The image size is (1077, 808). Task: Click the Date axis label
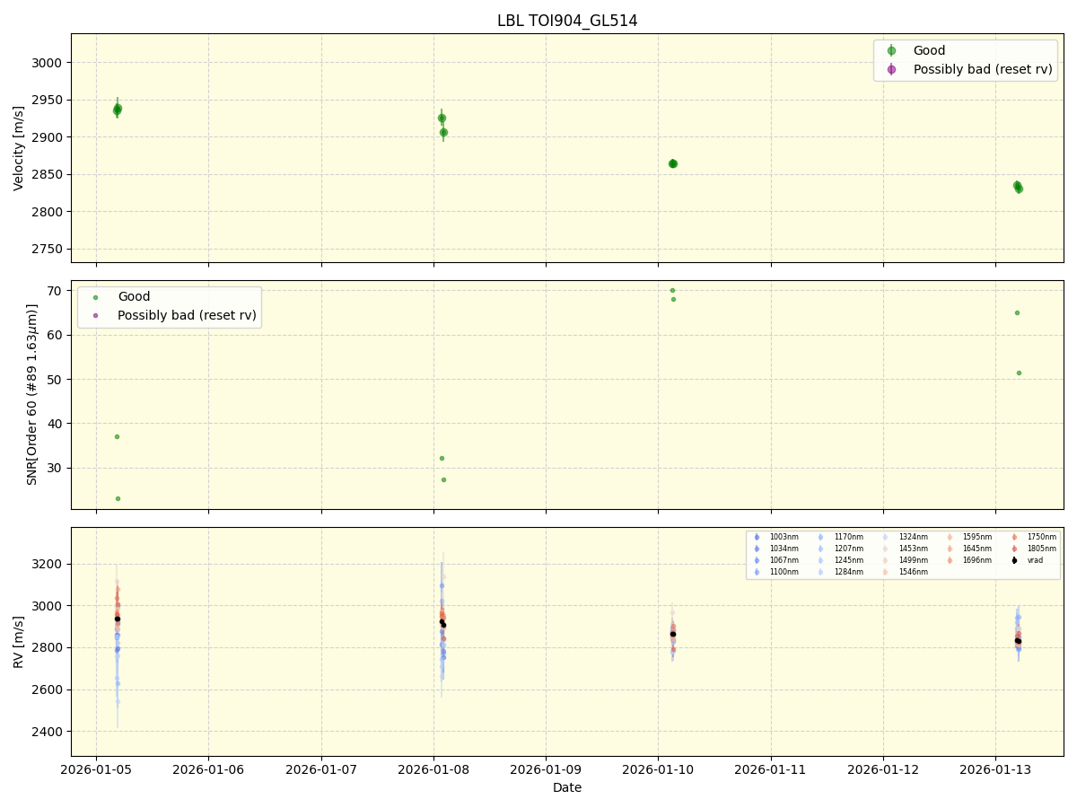pyautogui.click(x=566, y=787)
